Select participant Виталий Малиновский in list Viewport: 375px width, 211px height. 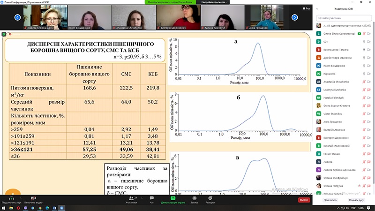coord(344,146)
